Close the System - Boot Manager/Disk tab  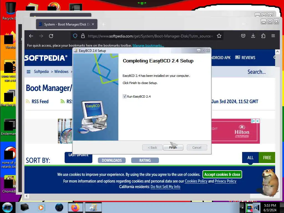point(93,24)
